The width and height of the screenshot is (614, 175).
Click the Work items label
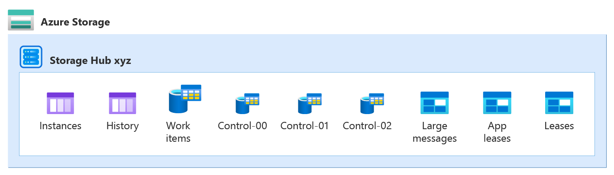tap(178, 132)
